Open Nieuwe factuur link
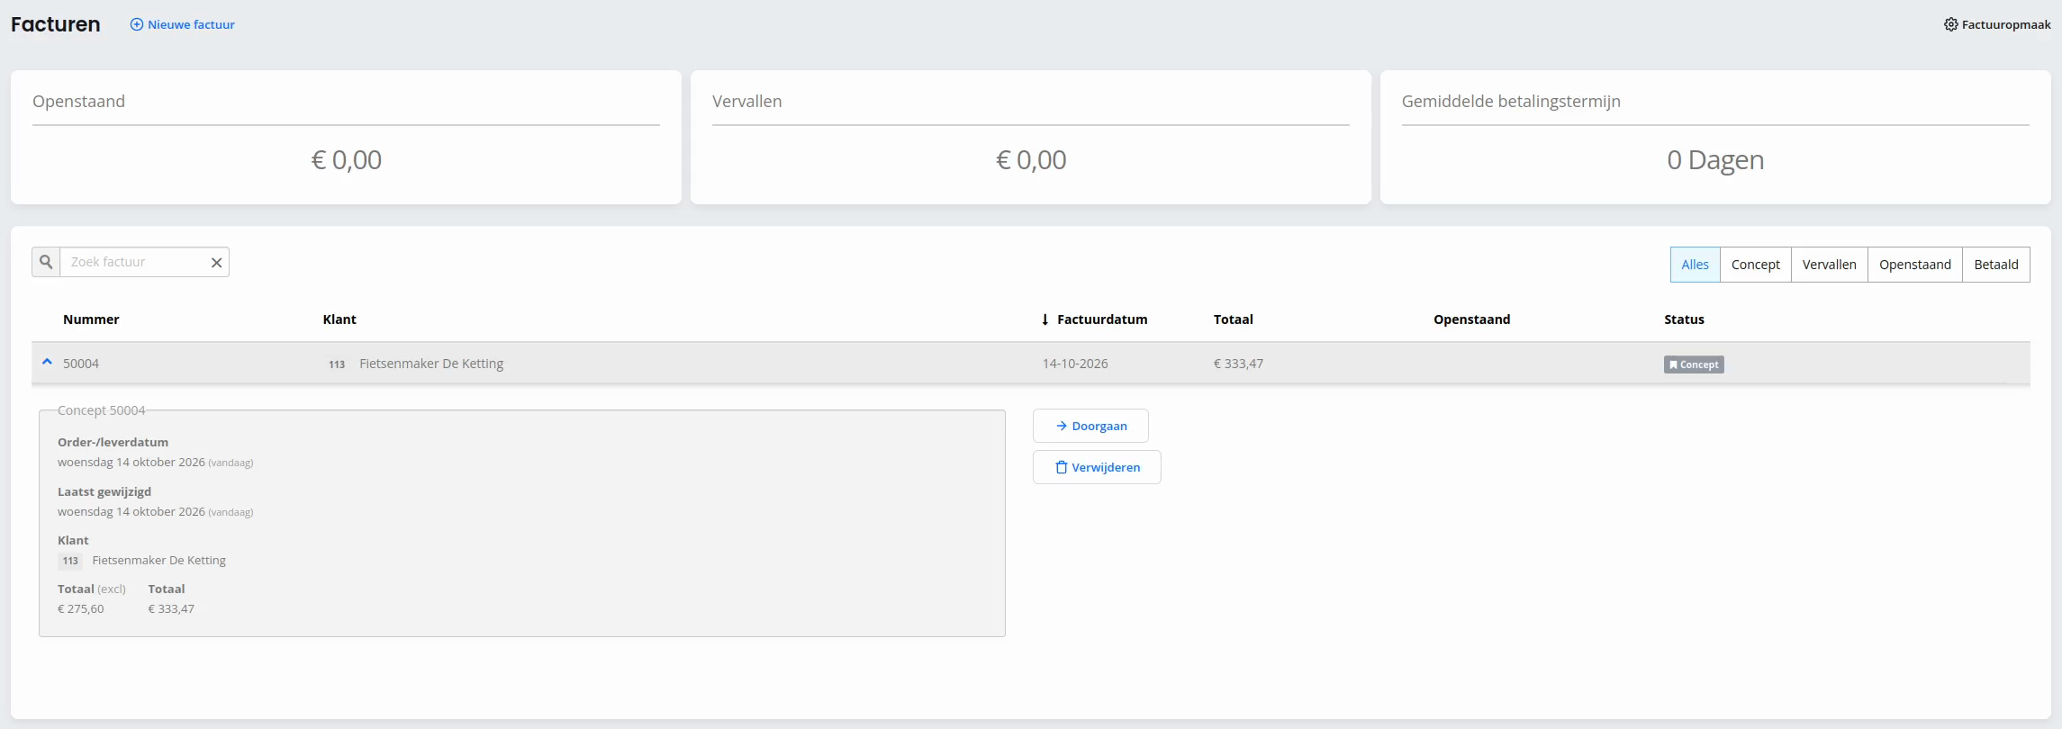Image resolution: width=2062 pixels, height=729 pixels. pyautogui.click(x=183, y=24)
